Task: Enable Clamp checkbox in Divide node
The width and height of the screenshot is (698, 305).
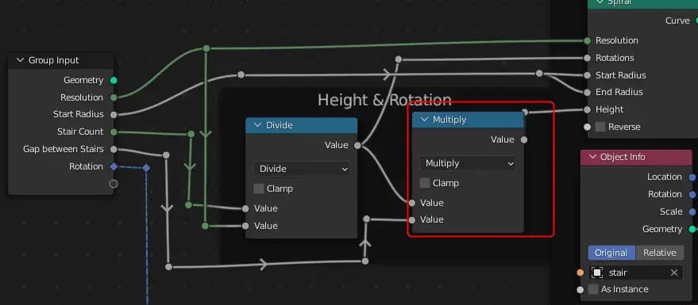Action: click(x=259, y=189)
